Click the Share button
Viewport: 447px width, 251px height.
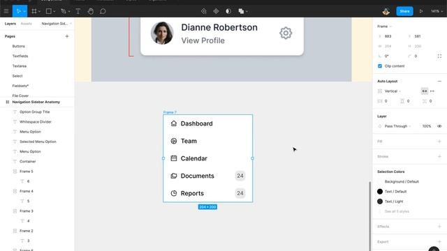pos(404,11)
